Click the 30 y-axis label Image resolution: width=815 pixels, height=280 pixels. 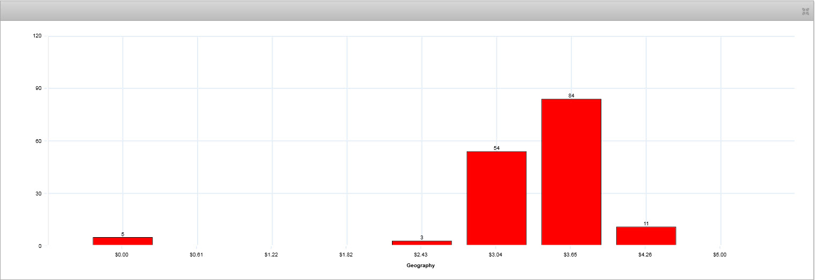[x=38, y=194]
